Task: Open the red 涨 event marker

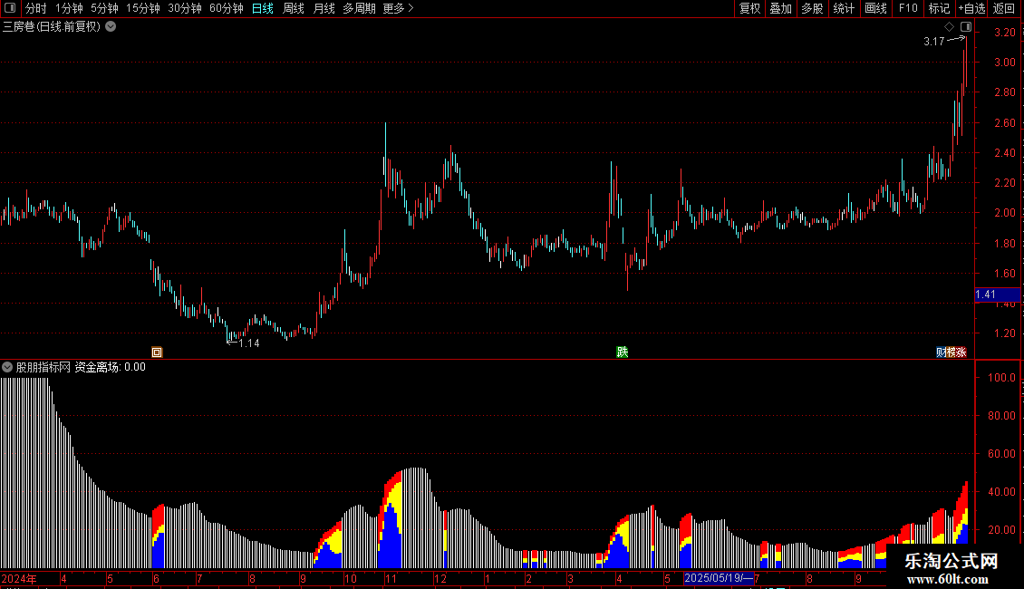Action: tap(961, 352)
